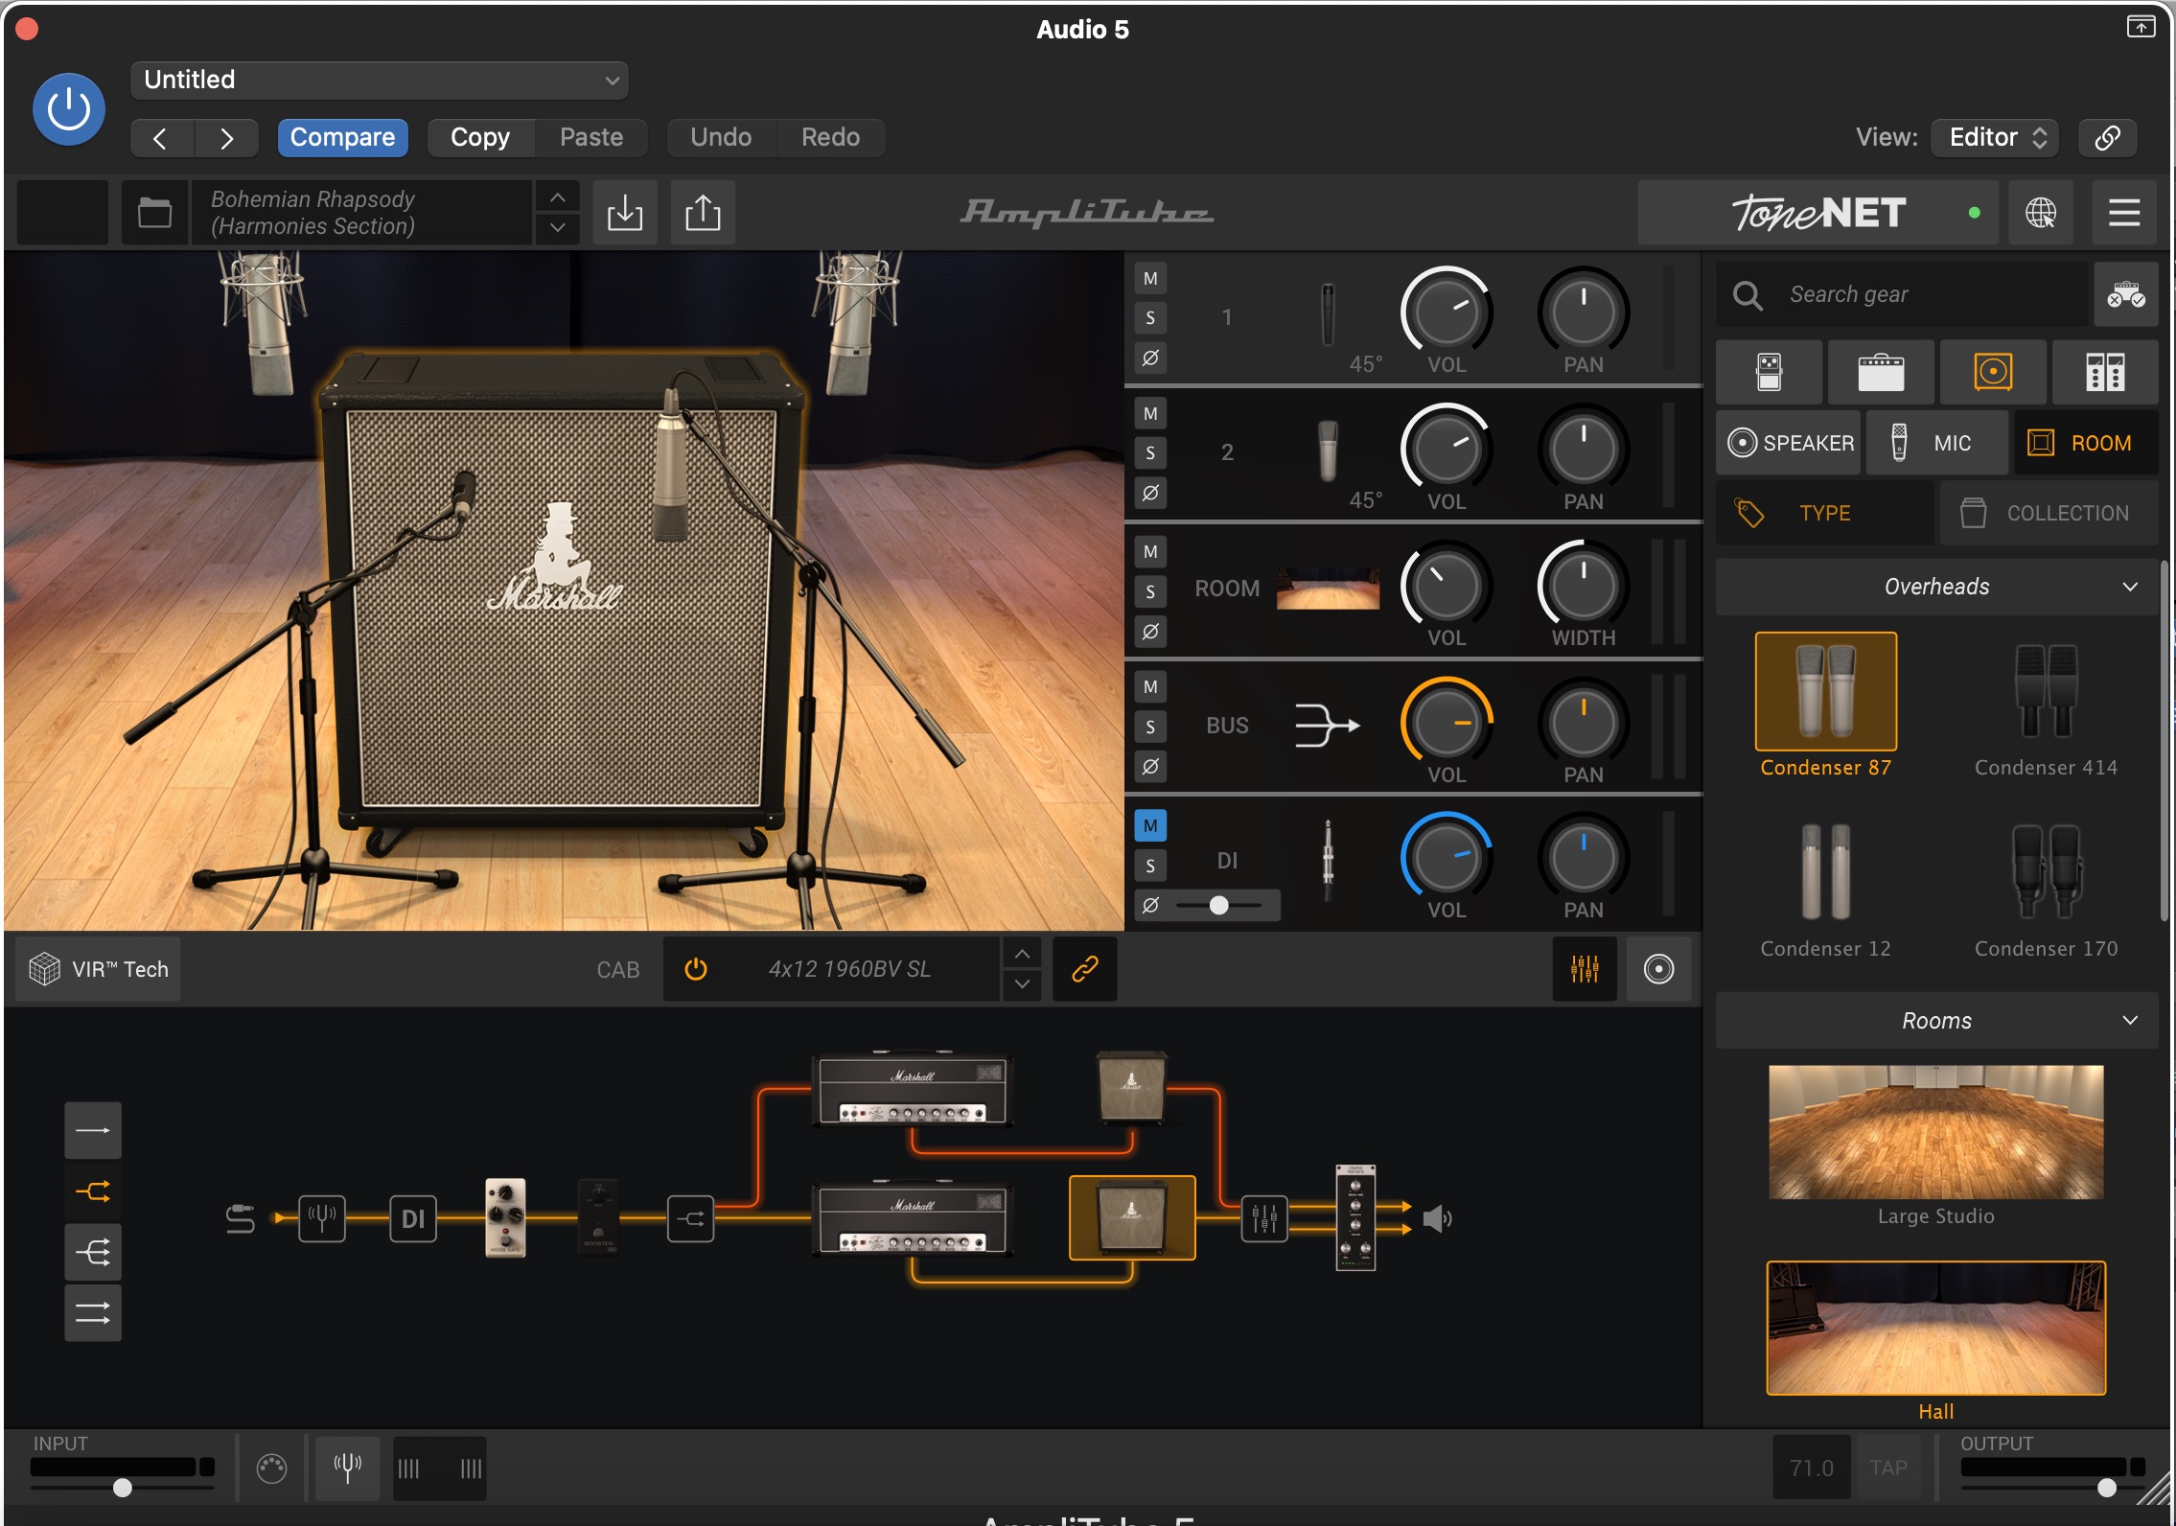This screenshot has height=1526, width=2176.
Task: Collapse the Rooms section
Action: (x=1936, y=1021)
